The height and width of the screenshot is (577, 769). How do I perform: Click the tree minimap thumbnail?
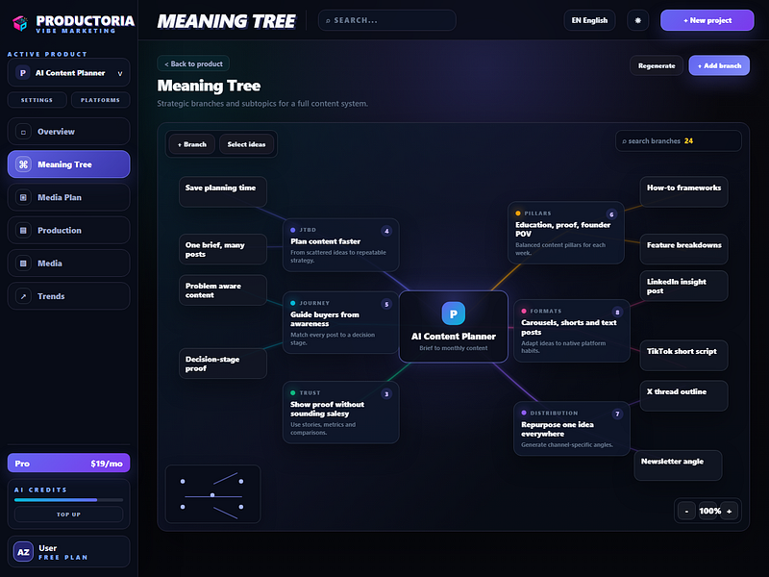pyautogui.click(x=212, y=494)
